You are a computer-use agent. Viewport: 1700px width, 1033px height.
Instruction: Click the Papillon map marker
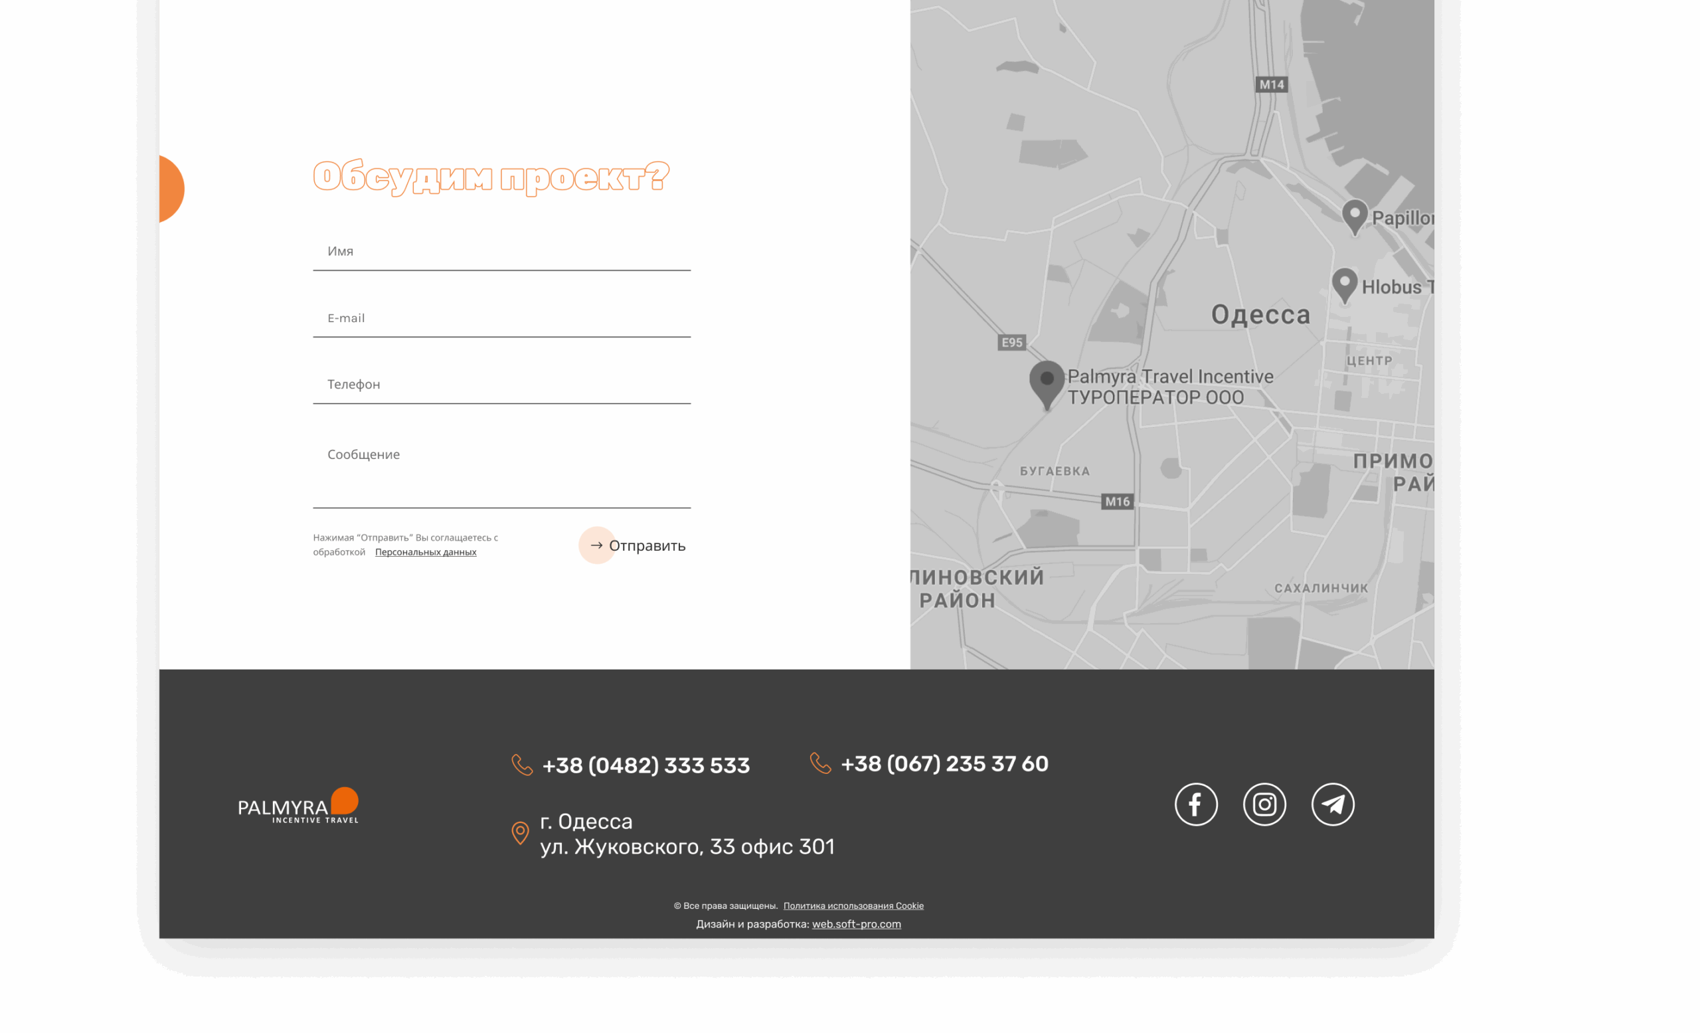(x=1354, y=215)
